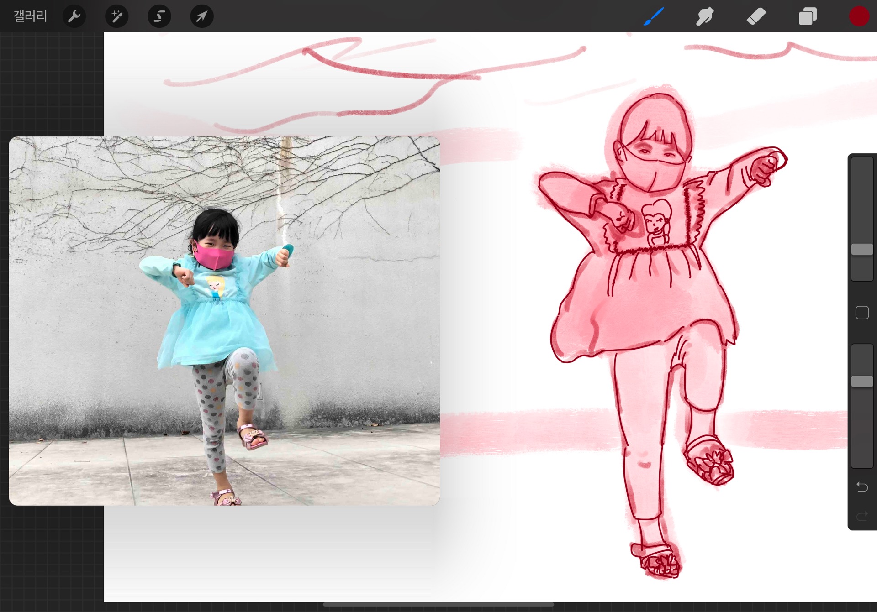Select the Eraser tool
Screen dimensions: 877x612
click(756, 16)
